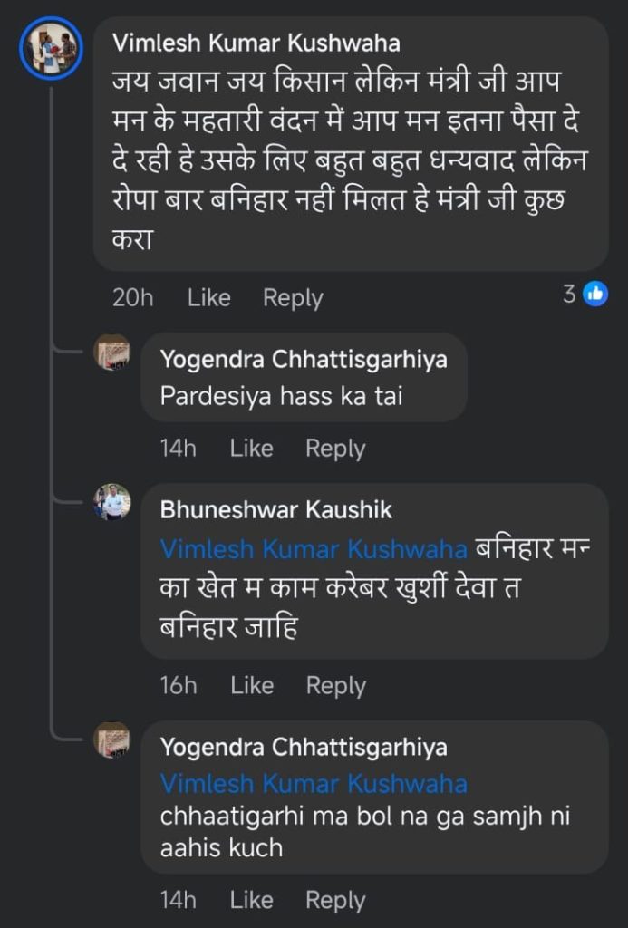The image size is (628, 928).
Task: Click the 16h timestamp under Bhuneshwar's reply
Action: [179, 686]
